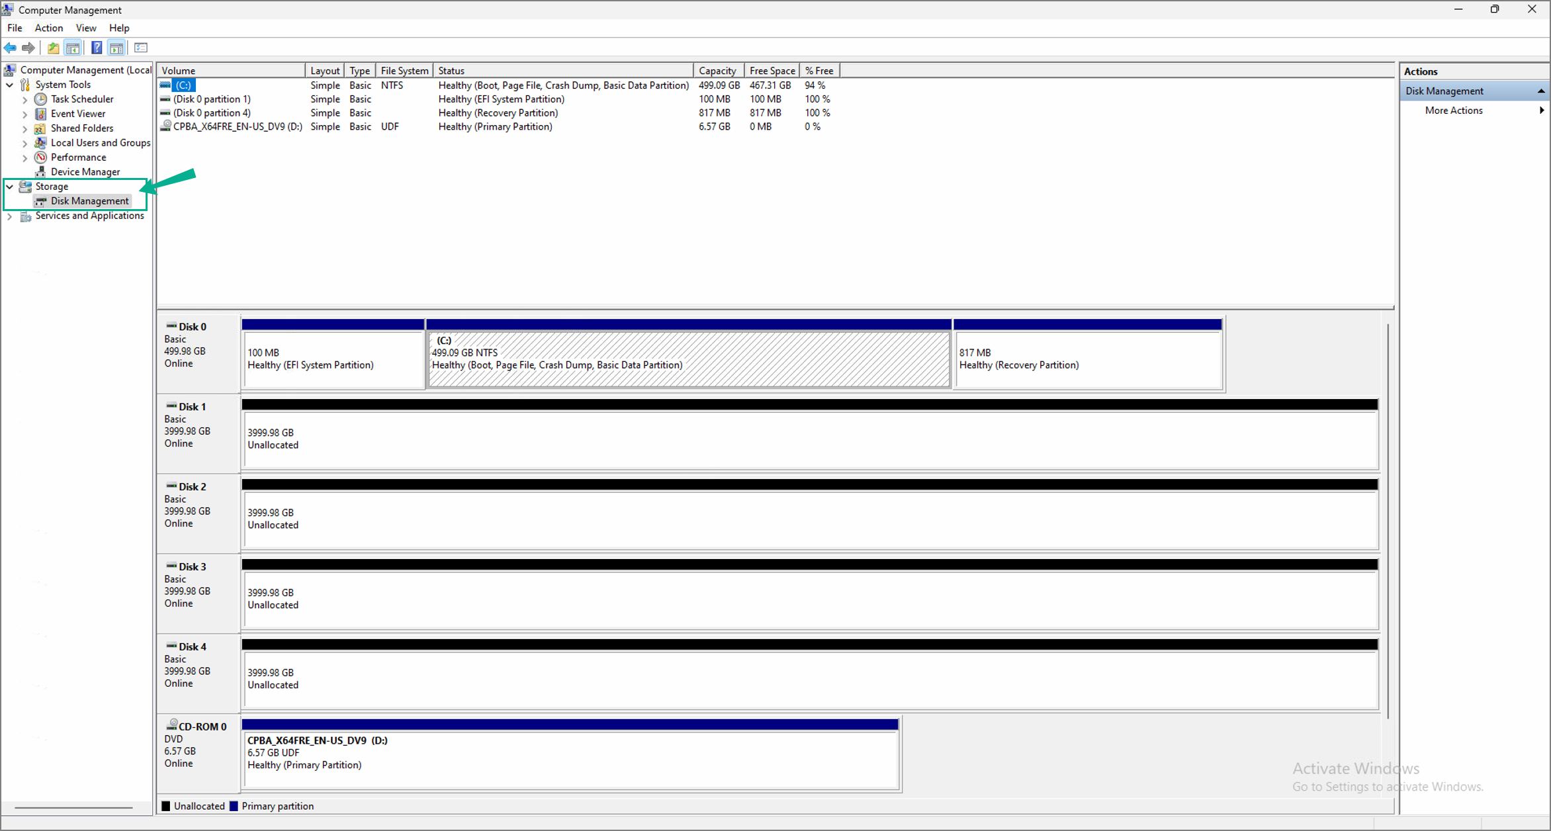Viewport: 1551px width, 831px height.
Task: Click the Disk 1 label header
Action: click(199, 433)
